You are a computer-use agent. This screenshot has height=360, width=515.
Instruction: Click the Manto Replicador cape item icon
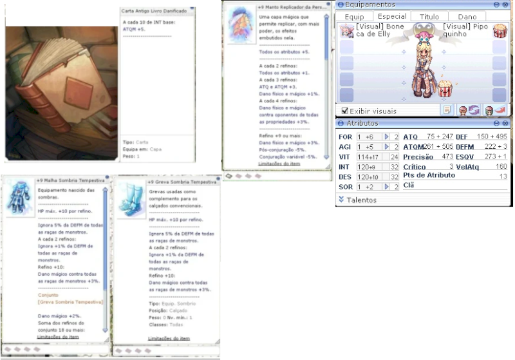click(241, 24)
